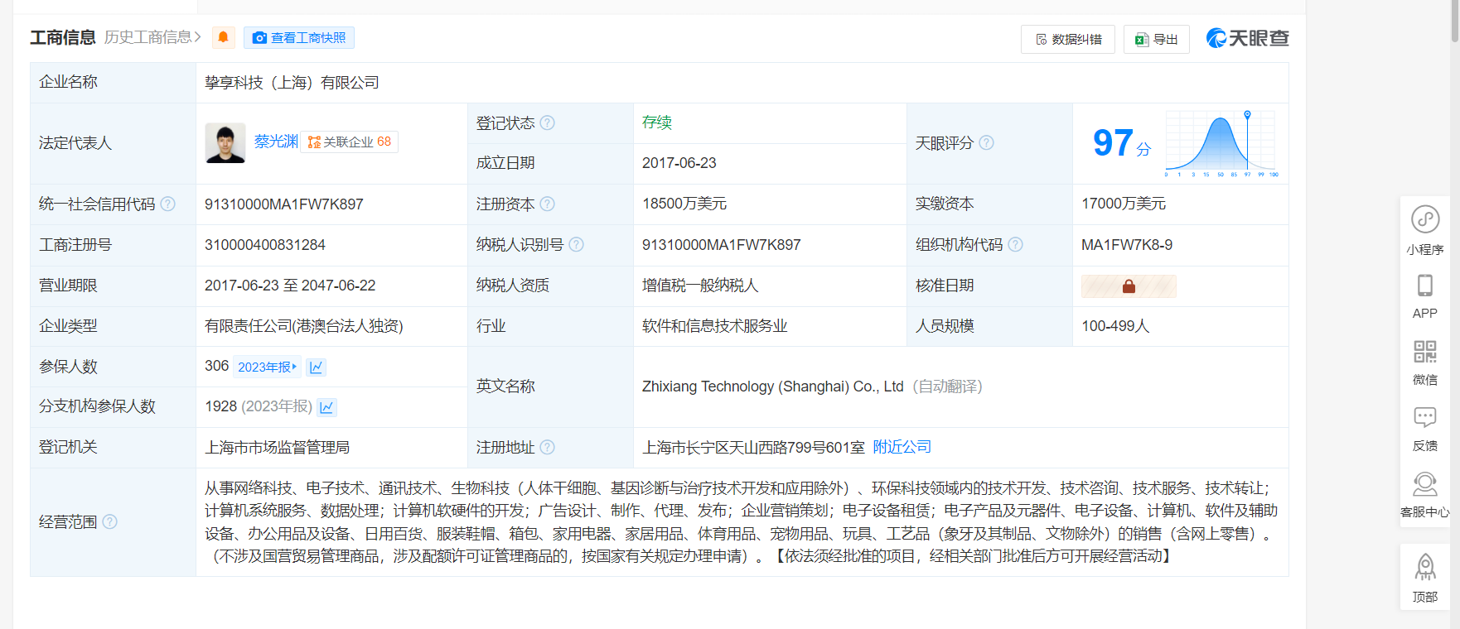
Task: Open 关联企业 68 tag
Action: [350, 142]
